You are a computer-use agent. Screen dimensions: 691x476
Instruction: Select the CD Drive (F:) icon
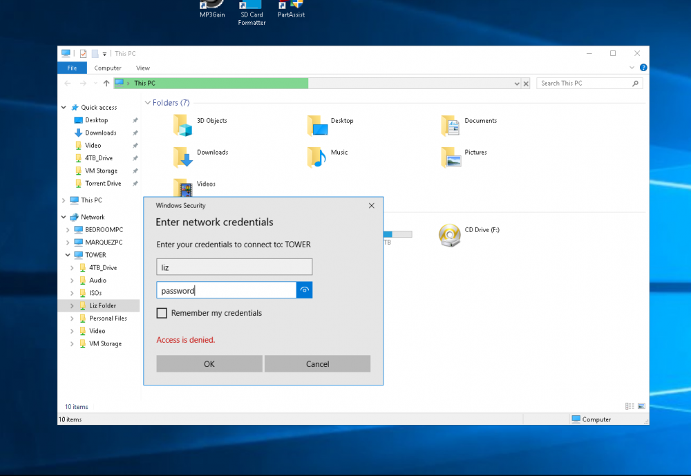pos(450,236)
